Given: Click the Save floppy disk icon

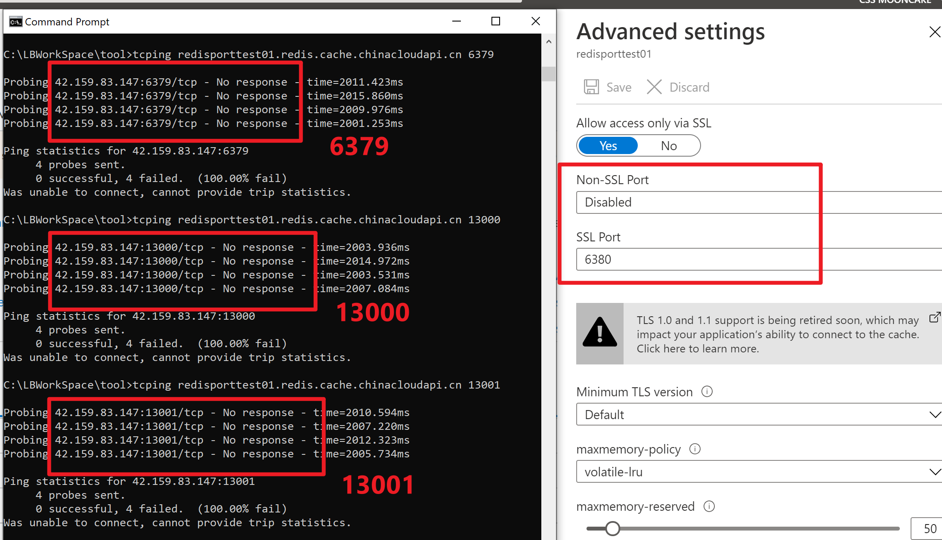Looking at the screenshot, I should point(591,87).
